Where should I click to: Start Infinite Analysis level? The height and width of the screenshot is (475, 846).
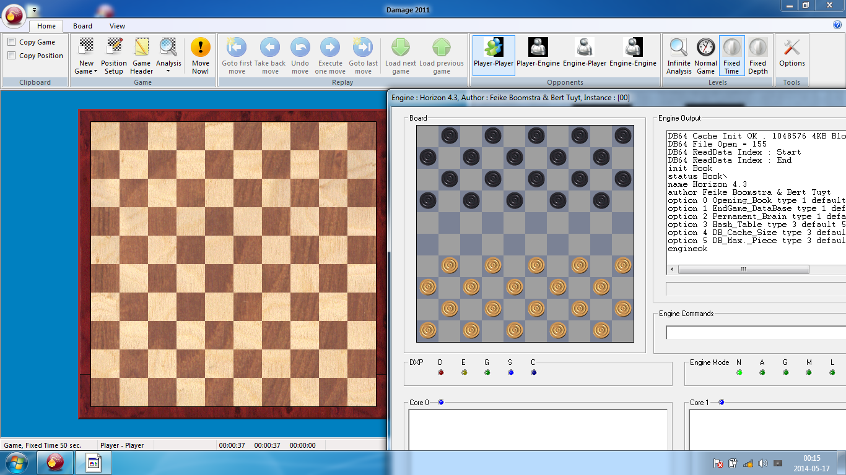pos(679,56)
